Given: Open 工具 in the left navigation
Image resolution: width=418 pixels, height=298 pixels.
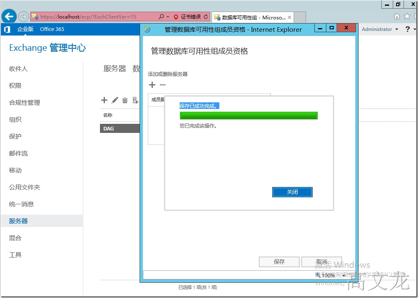Looking at the screenshot, I should (x=15, y=255).
